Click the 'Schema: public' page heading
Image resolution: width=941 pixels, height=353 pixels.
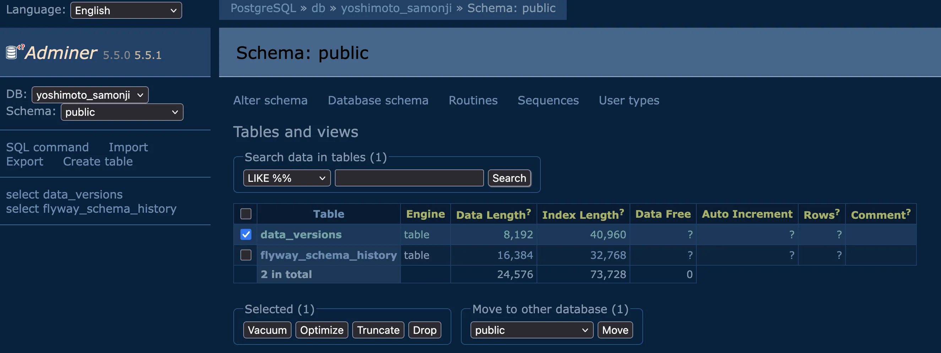(x=302, y=53)
